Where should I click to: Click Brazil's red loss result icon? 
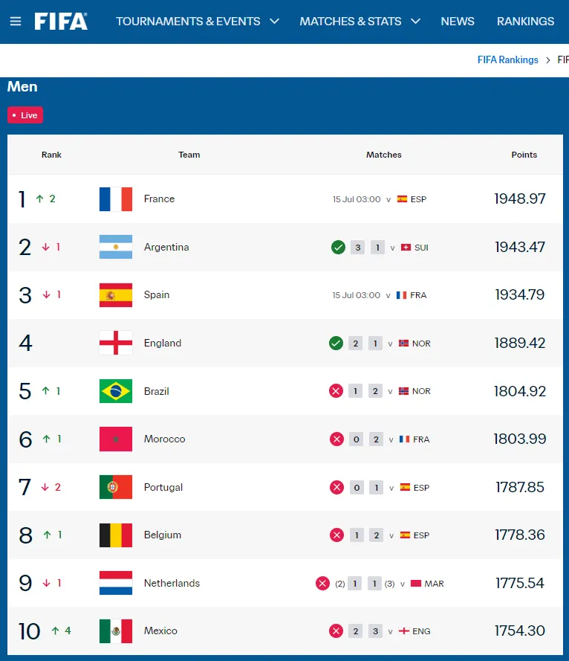point(336,391)
